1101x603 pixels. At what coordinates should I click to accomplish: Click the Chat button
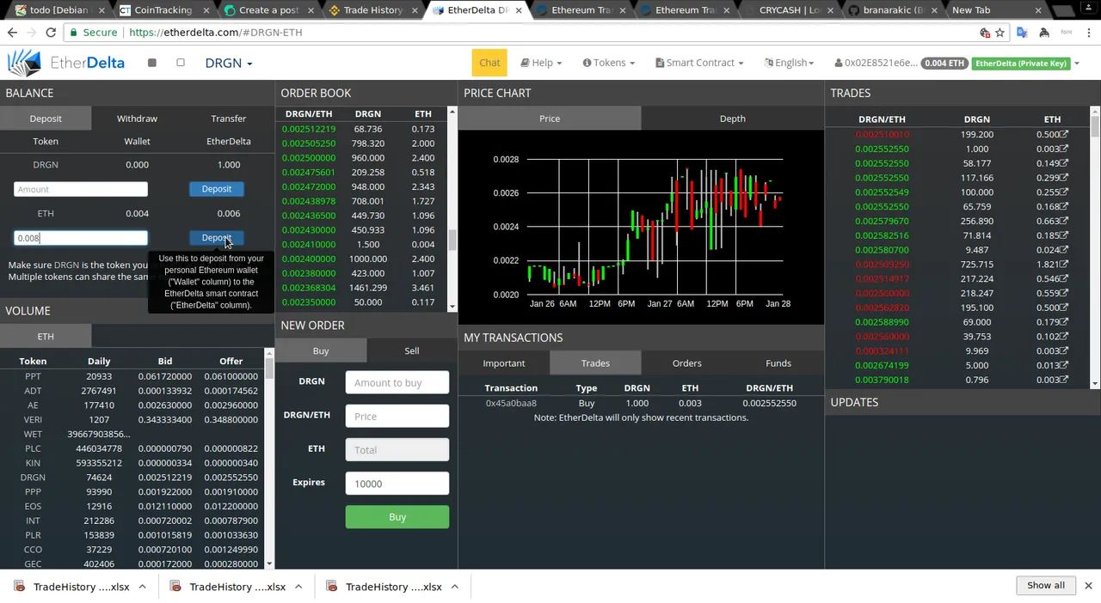coord(489,63)
